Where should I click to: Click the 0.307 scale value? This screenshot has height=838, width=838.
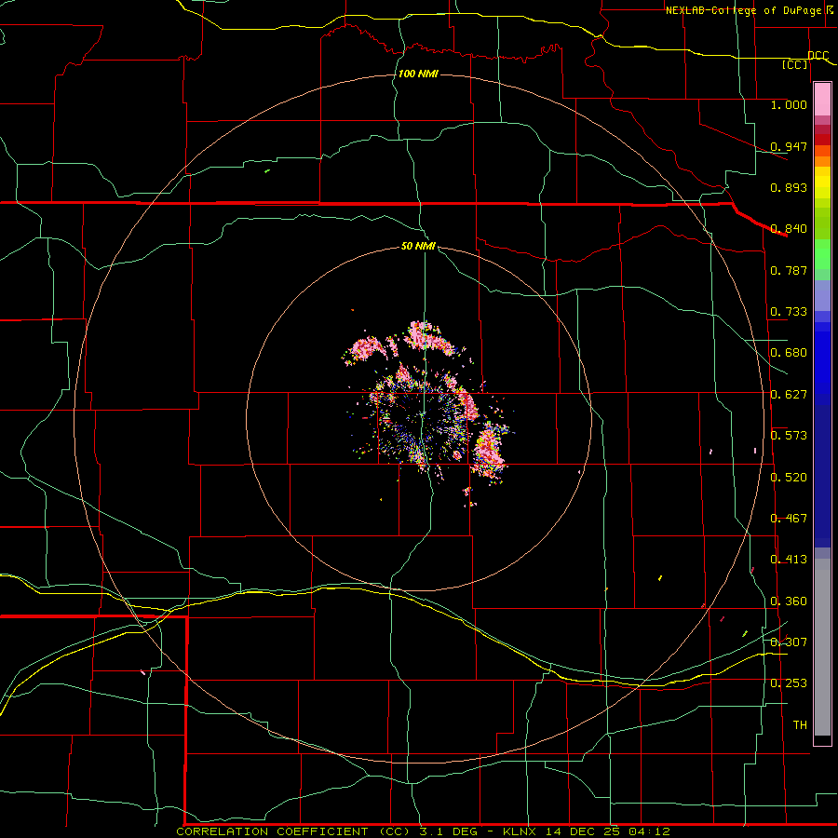789,642
